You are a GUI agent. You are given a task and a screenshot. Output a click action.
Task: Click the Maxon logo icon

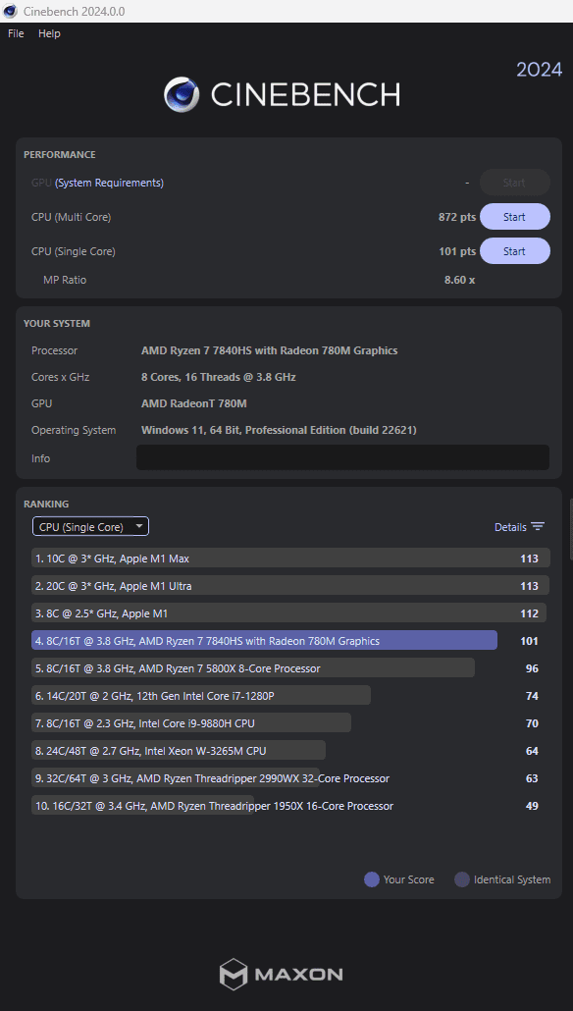tap(234, 974)
